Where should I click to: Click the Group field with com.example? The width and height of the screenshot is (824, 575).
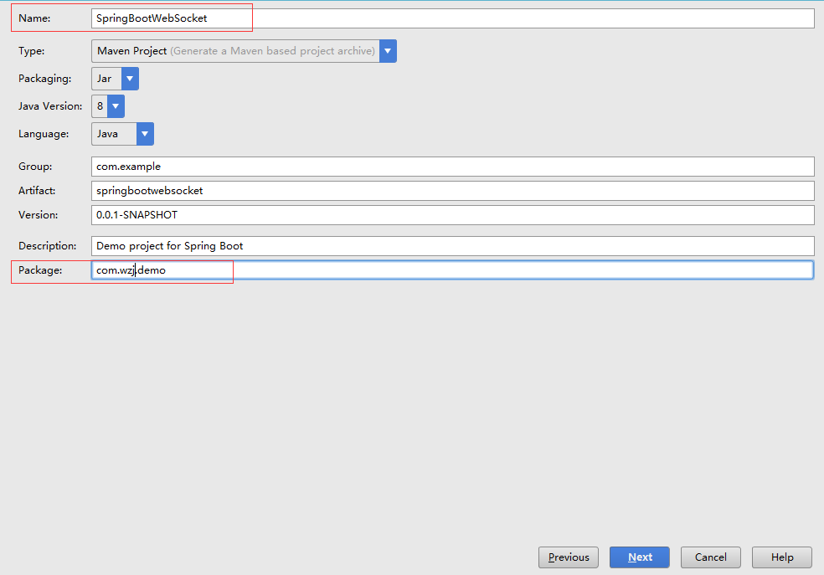[x=452, y=167]
